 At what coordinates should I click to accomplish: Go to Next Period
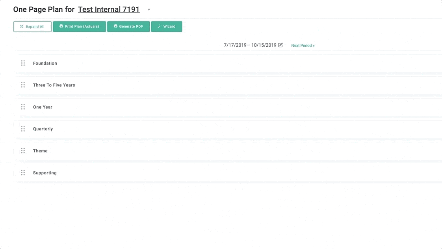[x=303, y=46]
